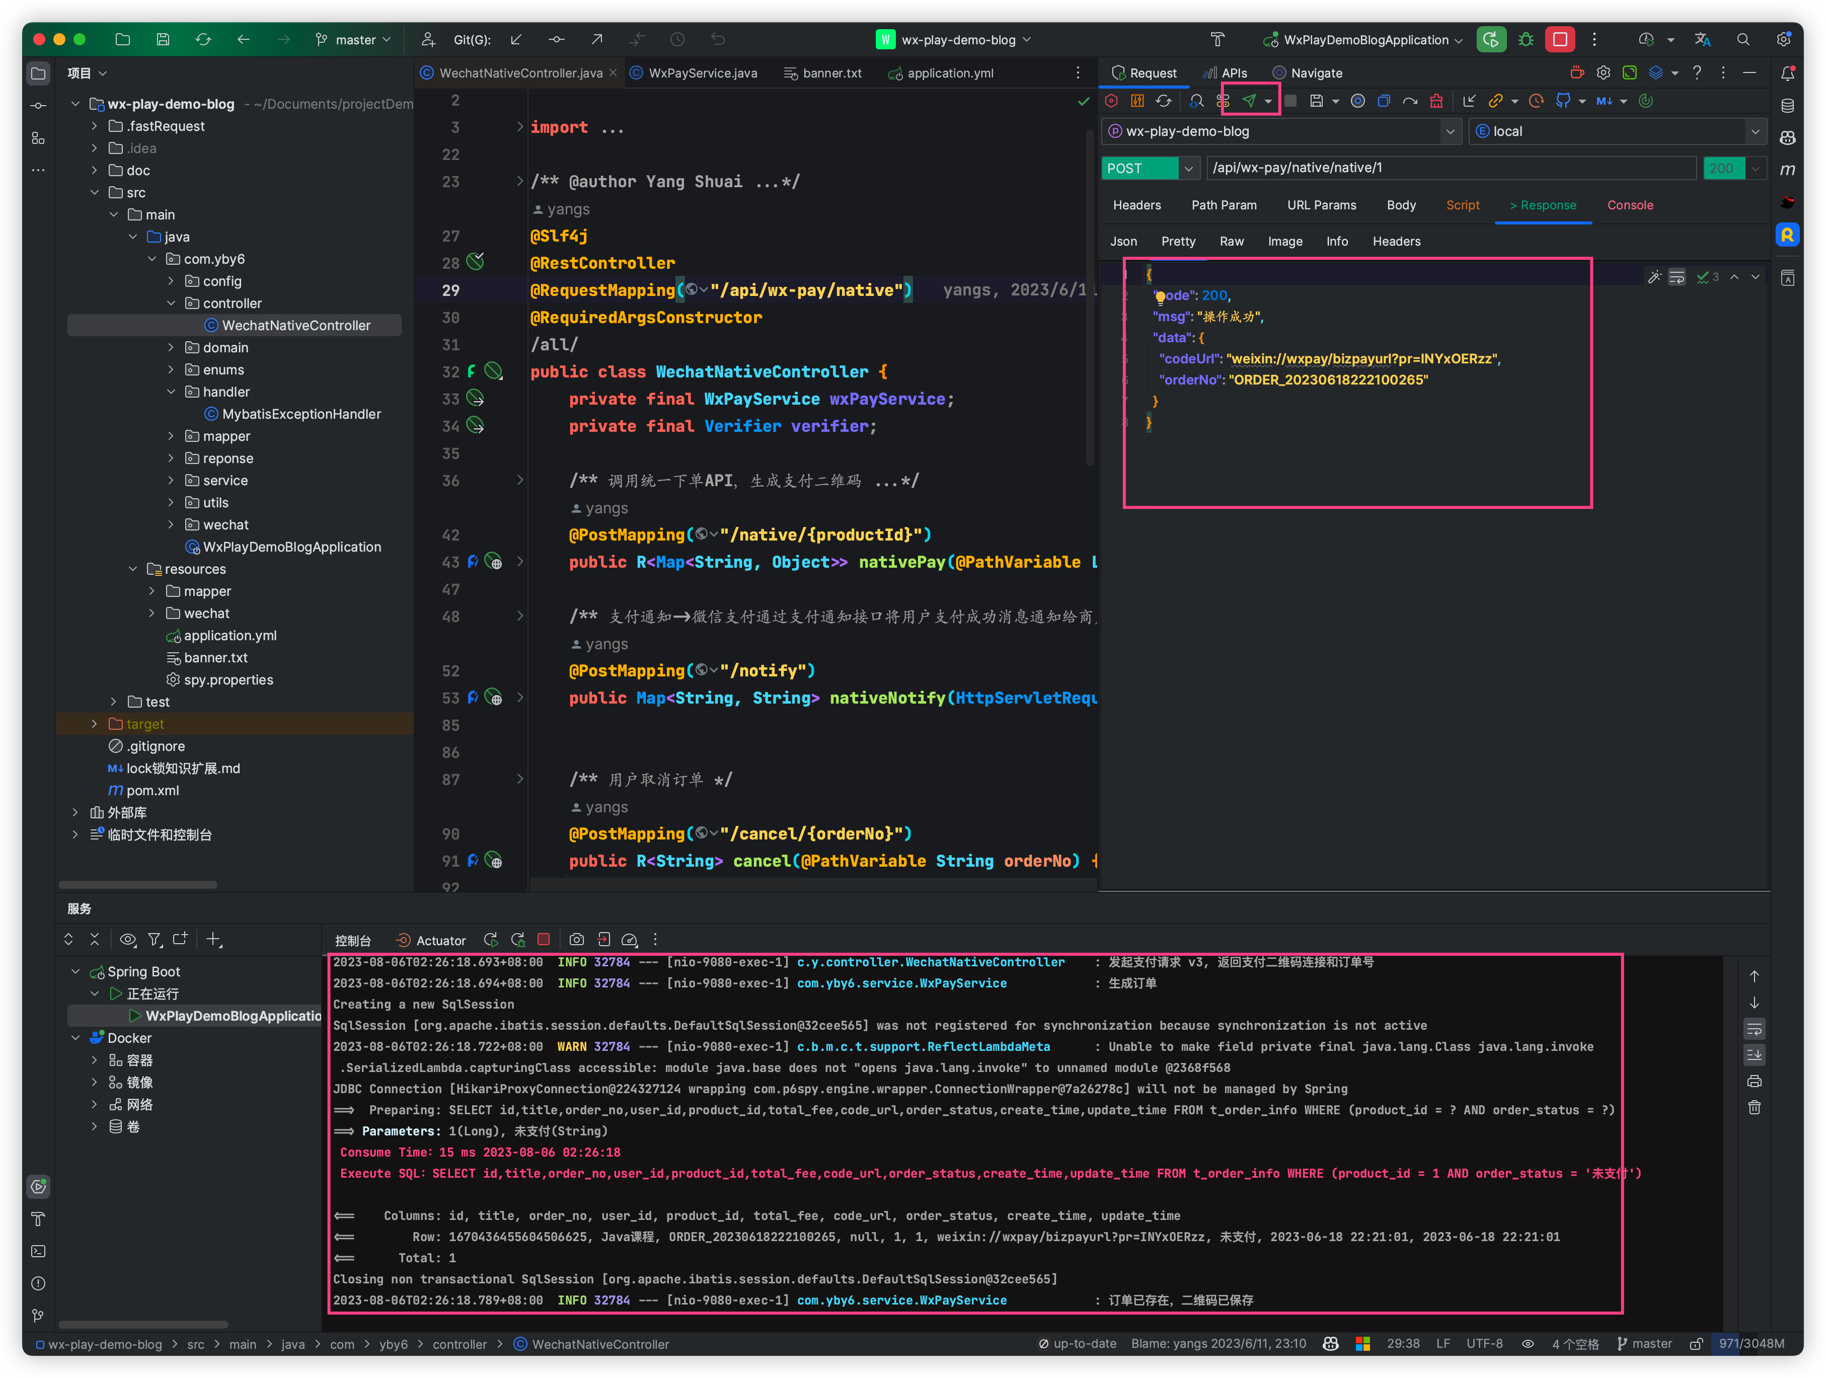Click the camera thread dump icon
Screen dimensions: 1826x1378
(x=576, y=940)
